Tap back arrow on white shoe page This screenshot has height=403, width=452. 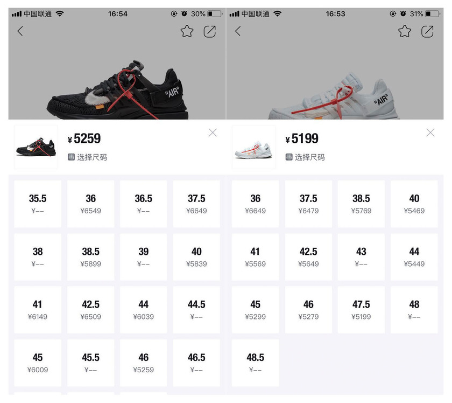pyautogui.click(x=237, y=31)
